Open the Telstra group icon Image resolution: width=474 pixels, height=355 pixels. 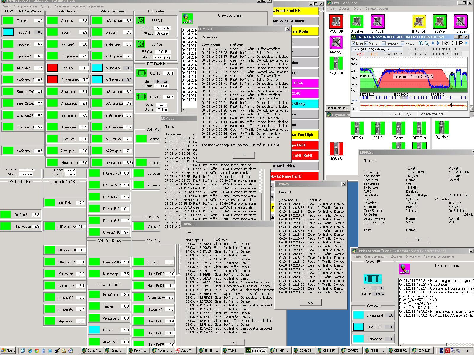click(x=398, y=128)
